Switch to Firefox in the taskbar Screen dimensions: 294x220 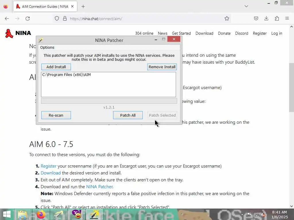click(41, 215)
